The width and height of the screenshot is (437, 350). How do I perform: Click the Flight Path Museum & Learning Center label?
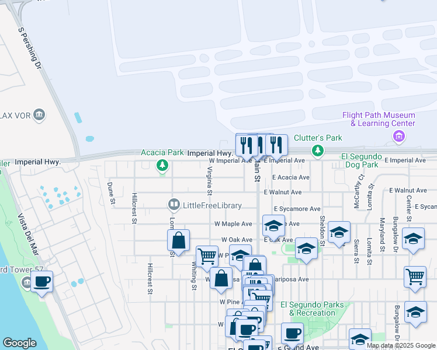tap(380, 119)
